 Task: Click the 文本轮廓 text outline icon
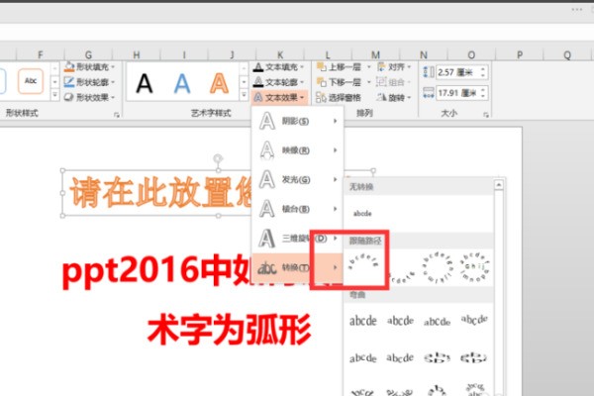click(x=258, y=82)
